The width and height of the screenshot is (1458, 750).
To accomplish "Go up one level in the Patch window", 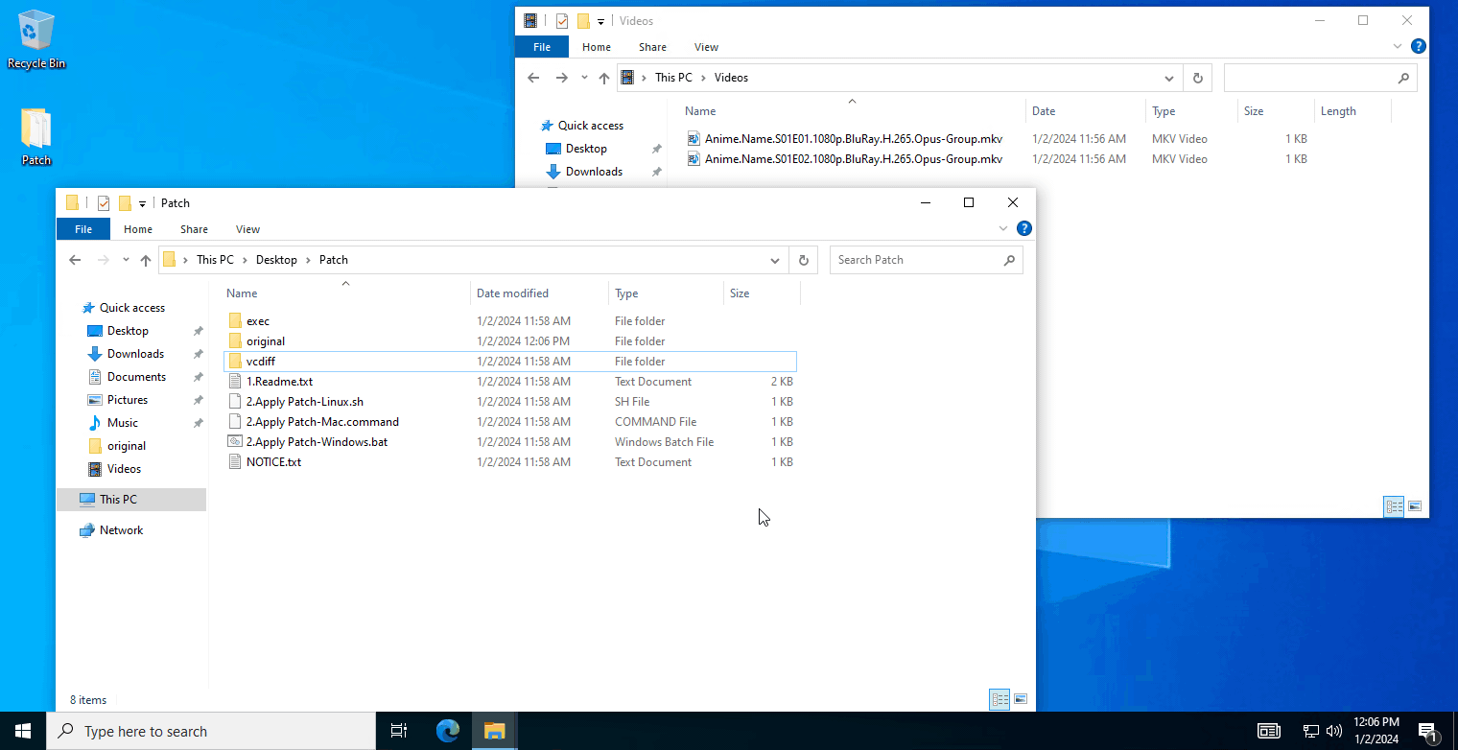I will [146, 260].
